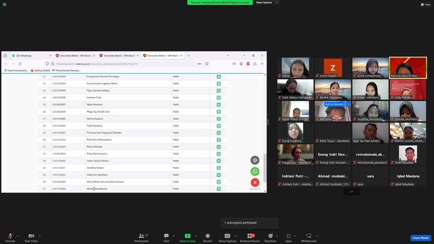Screen dimensions: 434x244
Task: Click green action icon for Melina Susanti
Action: [x=218, y=119]
